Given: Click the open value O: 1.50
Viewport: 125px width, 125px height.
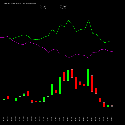Looking at the screenshot, I should pos(43,8).
